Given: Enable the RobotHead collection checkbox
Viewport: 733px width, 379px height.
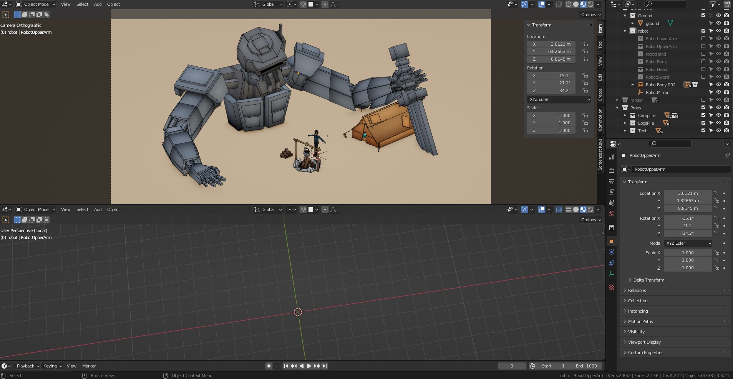Looking at the screenshot, I should pos(703,69).
